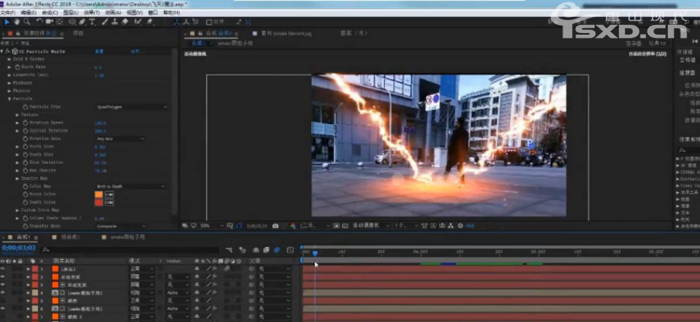Select the Pan Behind anchor point tool
Image resolution: width=700 pixels, height=322 pixels.
pos(60,22)
